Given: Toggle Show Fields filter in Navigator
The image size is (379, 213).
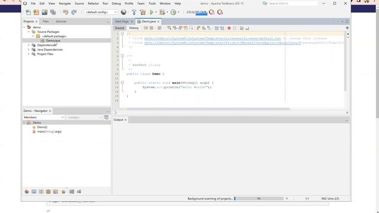Looking at the screenshot, I should click(x=34, y=192).
